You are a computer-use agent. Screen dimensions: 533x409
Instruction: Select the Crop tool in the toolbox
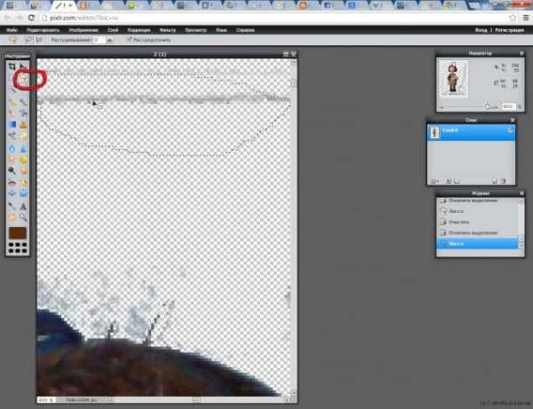click(12, 67)
